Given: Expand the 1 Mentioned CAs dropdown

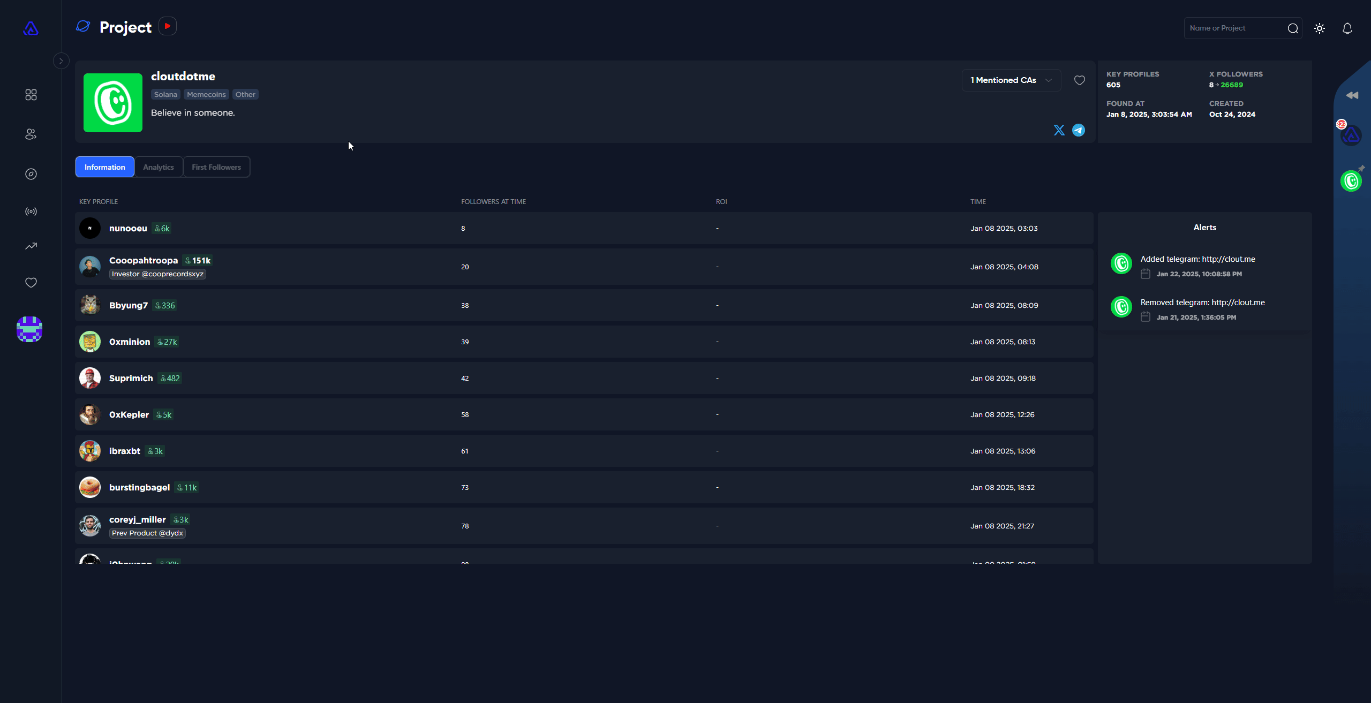Looking at the screenshot, I should click(x=1011, y=80).
